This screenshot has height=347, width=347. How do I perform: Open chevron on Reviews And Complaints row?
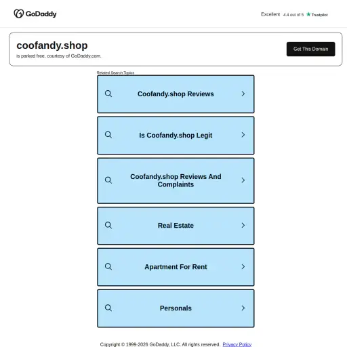click(x=243, y=180)
